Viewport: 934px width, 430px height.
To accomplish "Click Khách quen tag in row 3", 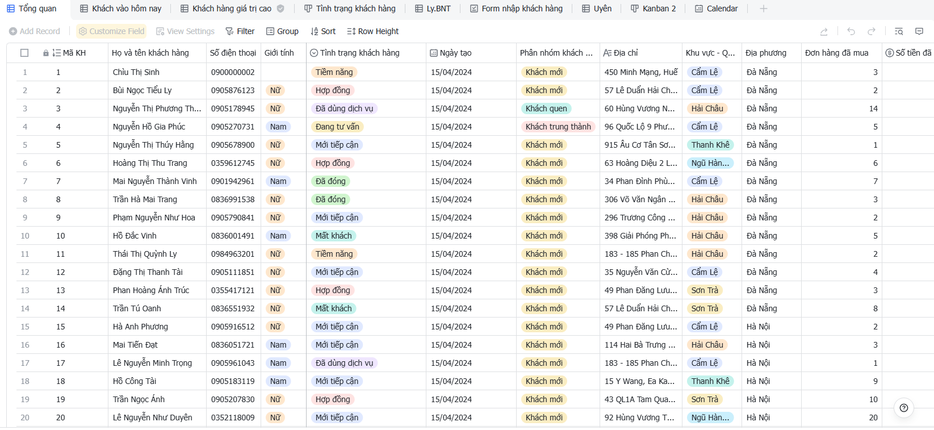I will point(546,108).
